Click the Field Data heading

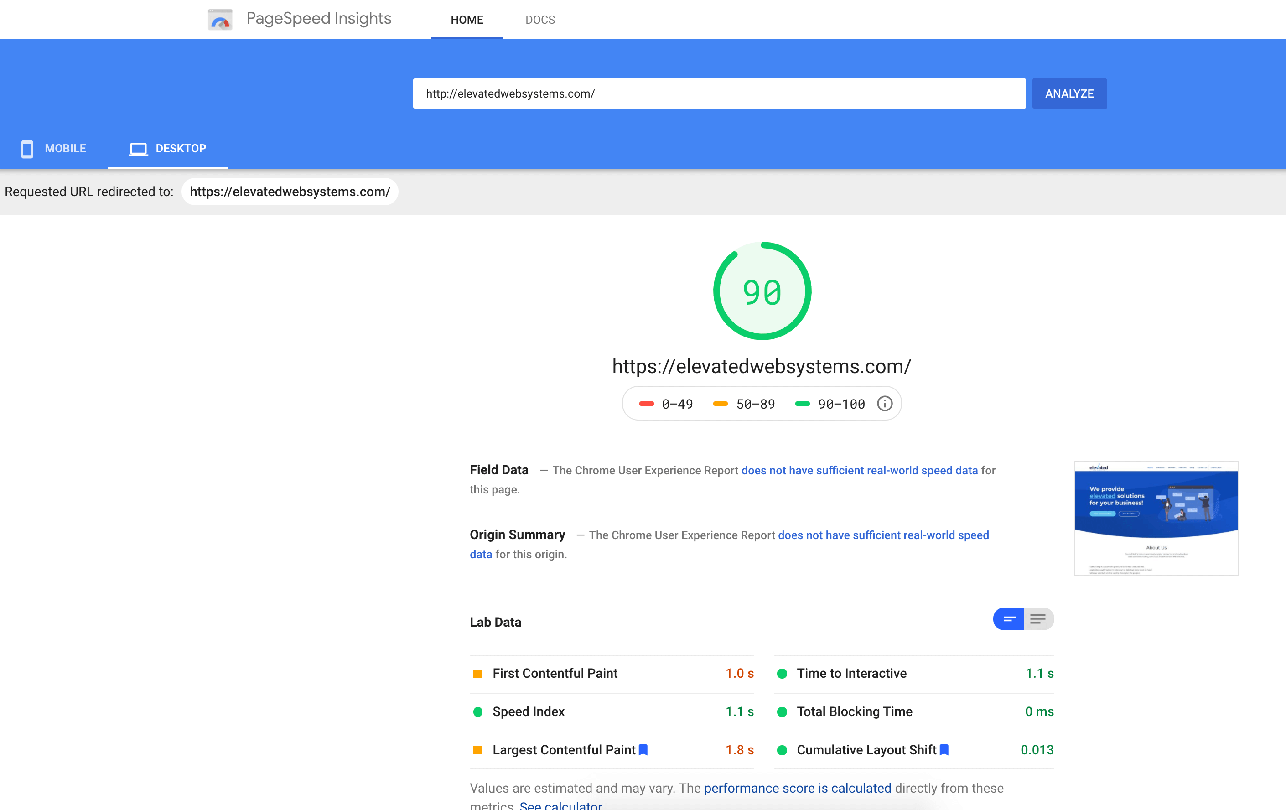(499, 470)
